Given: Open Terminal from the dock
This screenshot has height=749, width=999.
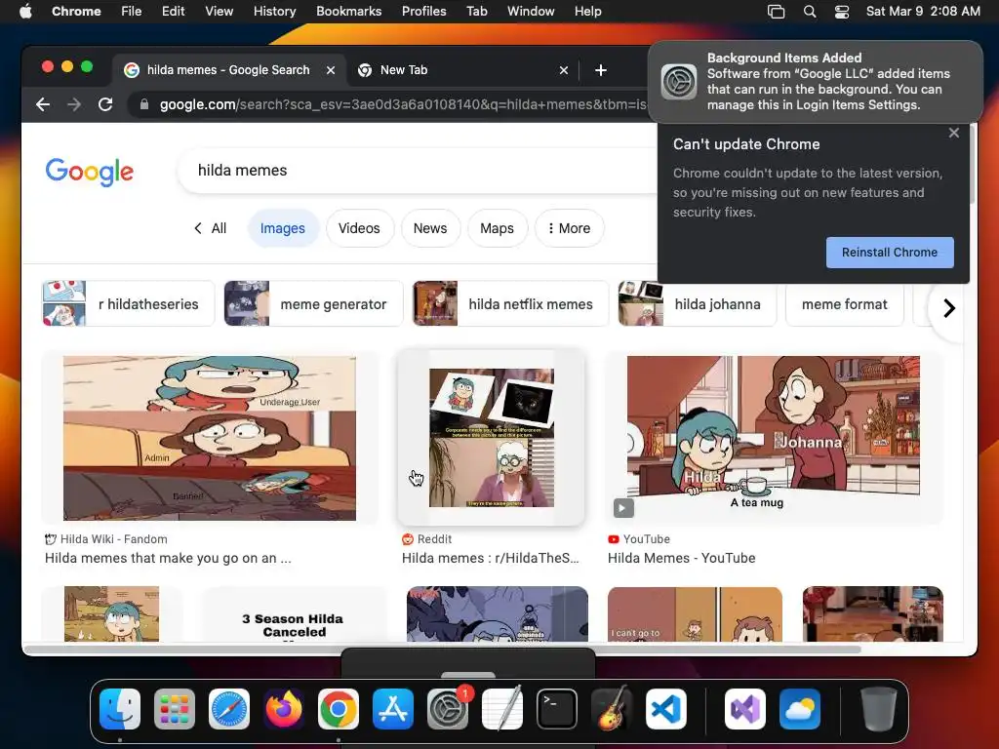Looking at the screenshot, I should coord(557,709).
